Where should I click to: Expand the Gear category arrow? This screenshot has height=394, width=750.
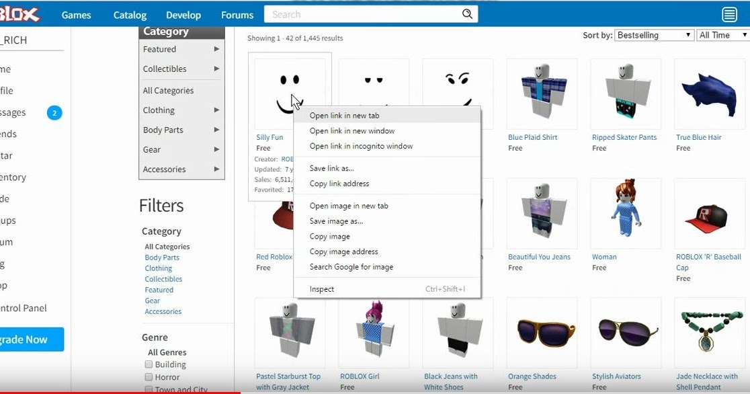point(216,149)
